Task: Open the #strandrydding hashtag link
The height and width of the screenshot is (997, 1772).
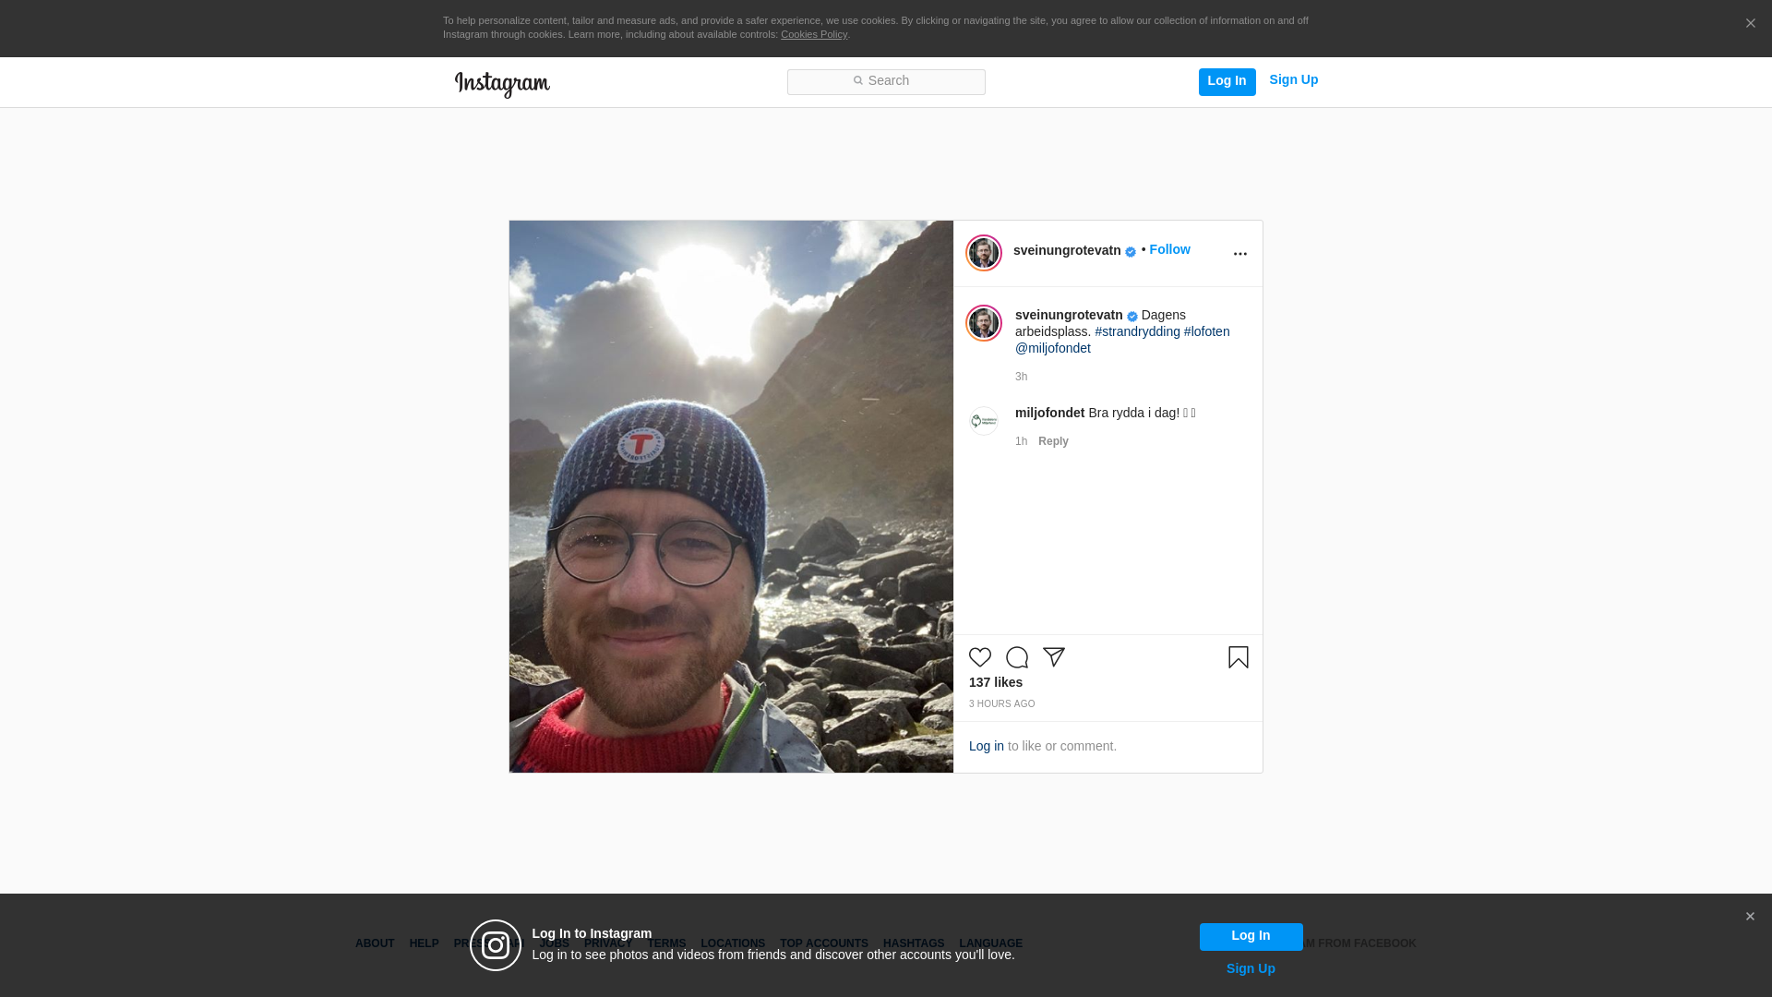Action: click(1137, 332)
